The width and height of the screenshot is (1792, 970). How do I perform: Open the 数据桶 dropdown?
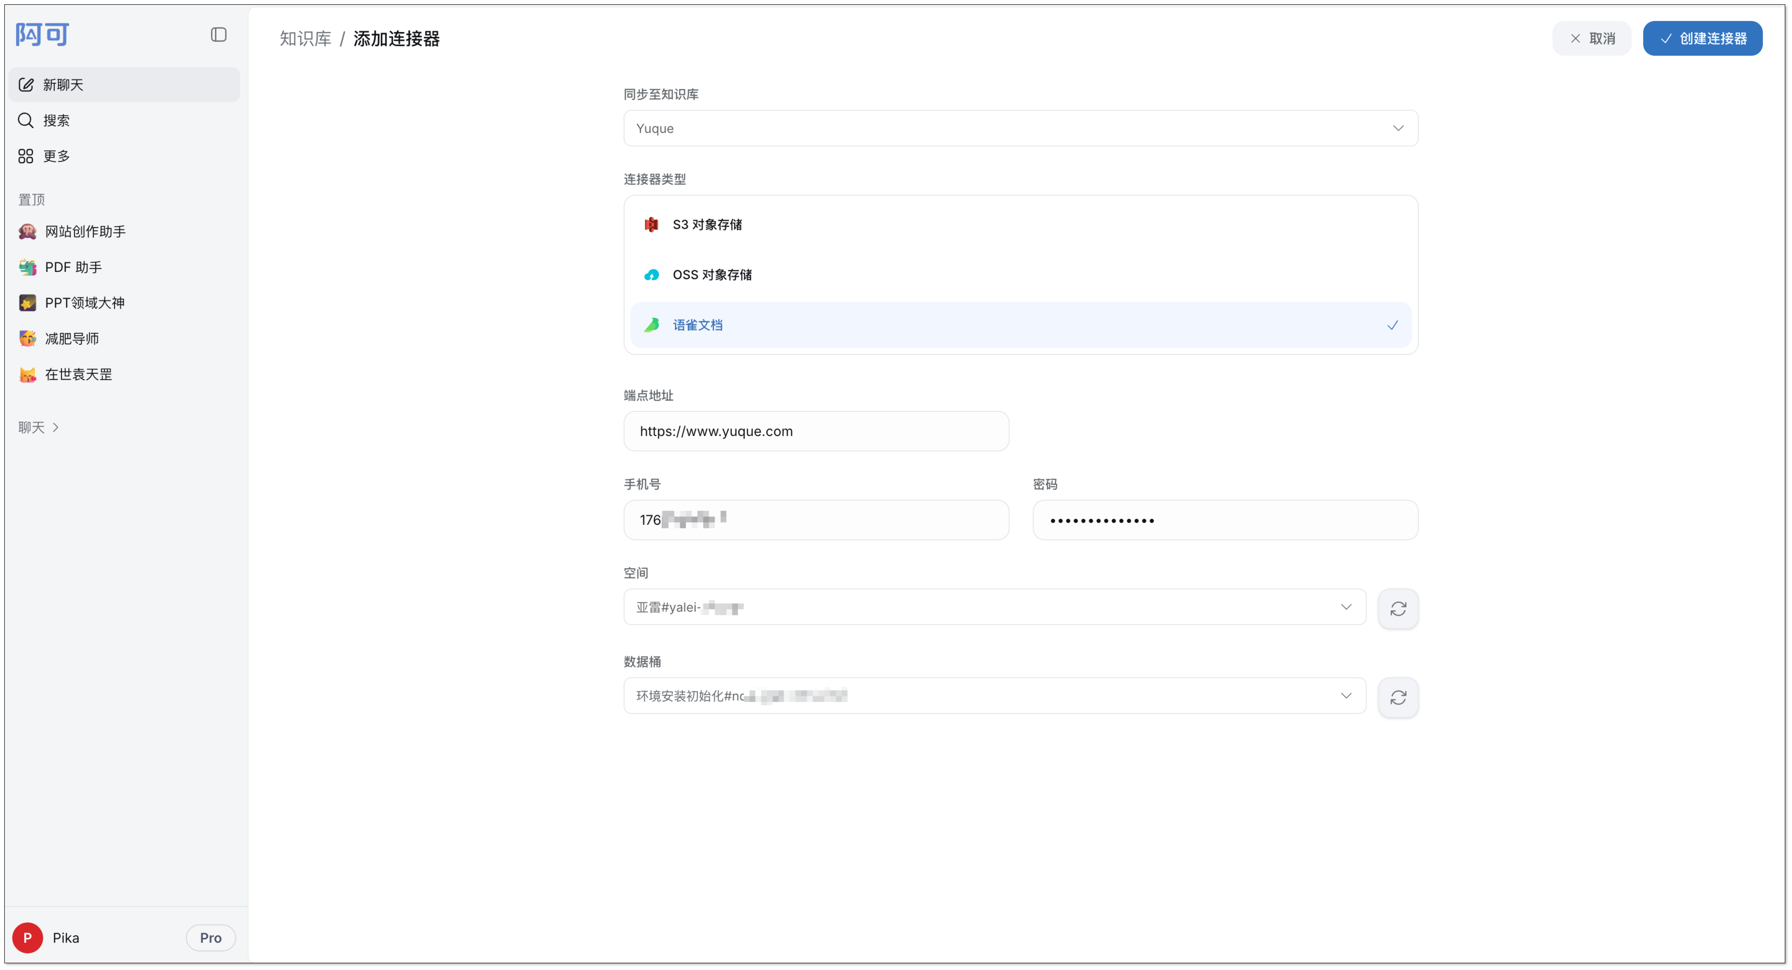[995, 696]
